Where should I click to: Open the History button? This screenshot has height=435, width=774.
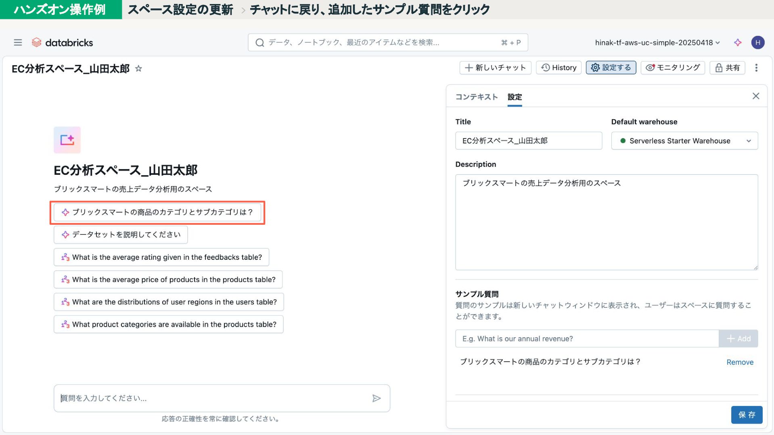point(559,68)
